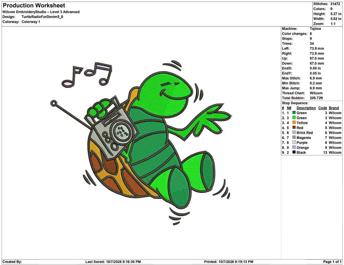Click the Height value 5.27 in
The image size is (344, 265).
[x=336, y=14]
